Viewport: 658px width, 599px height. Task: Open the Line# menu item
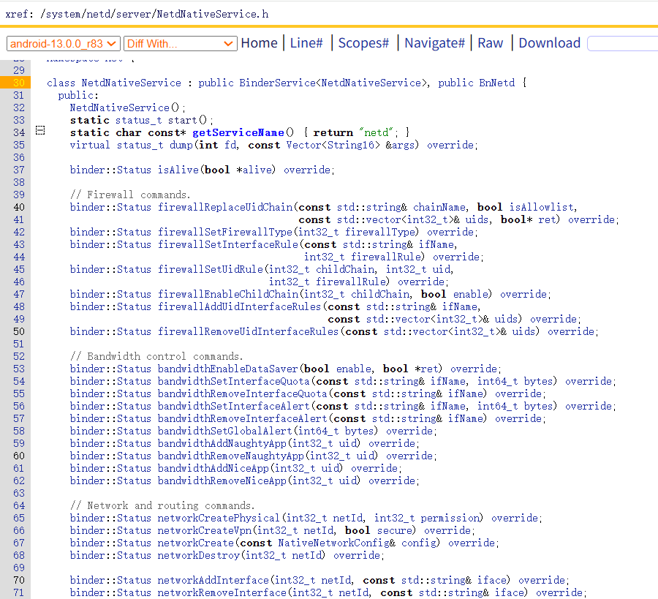click(x=306, y=43)
